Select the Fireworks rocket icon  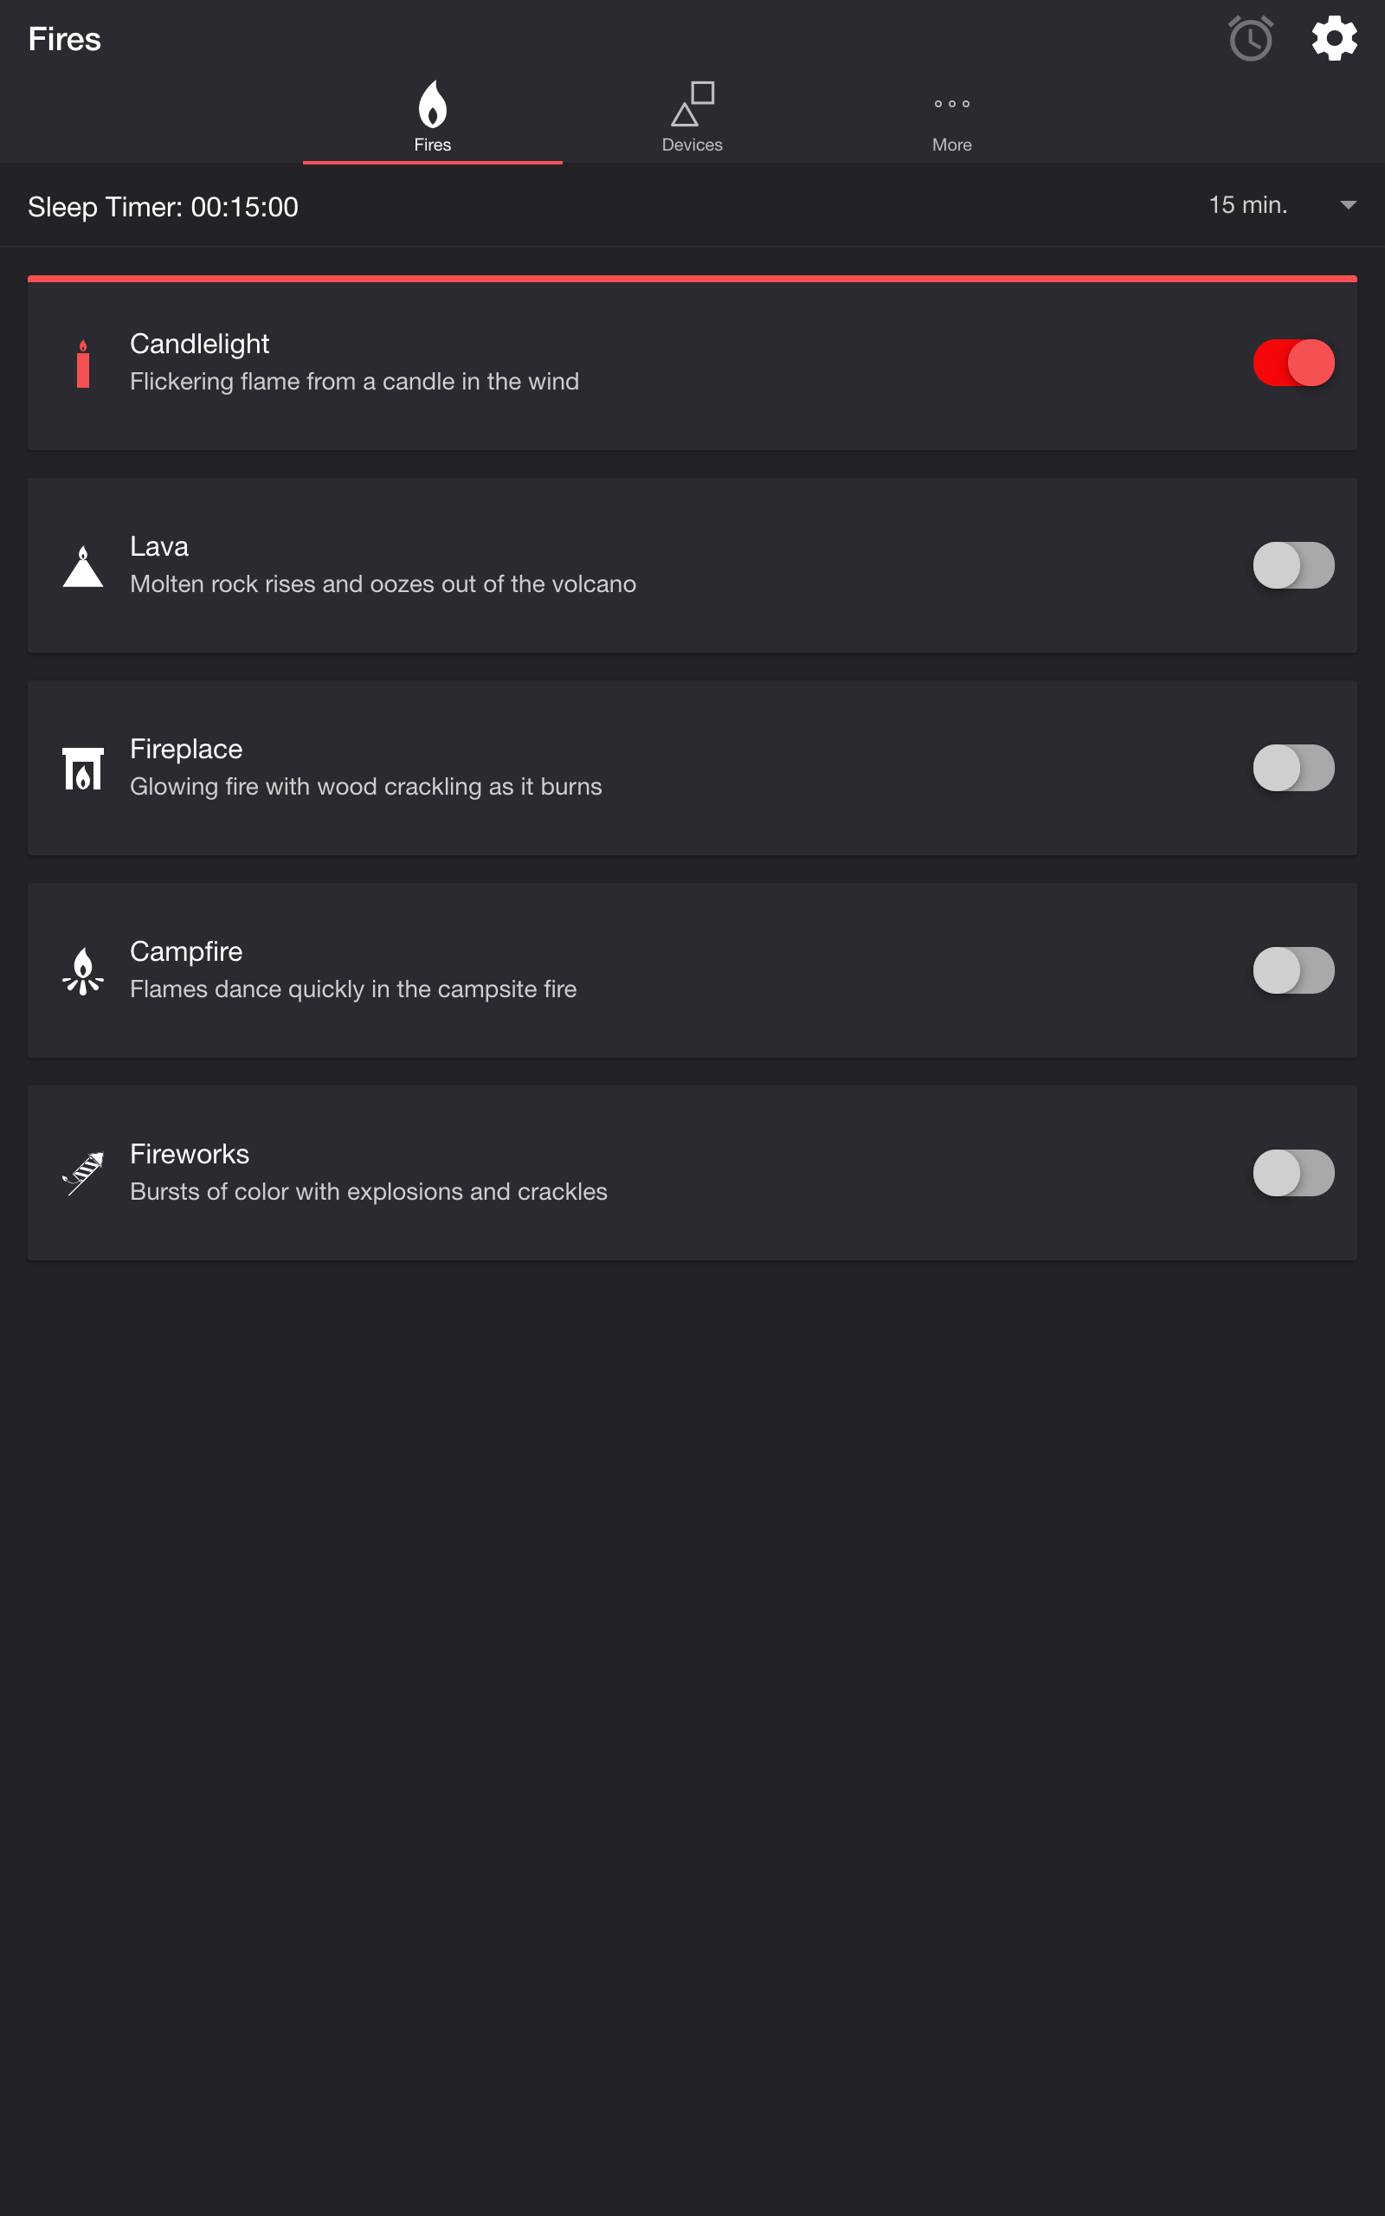click(83, 1173)
